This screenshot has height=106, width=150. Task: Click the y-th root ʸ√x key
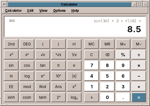click(x=58, y=55)
